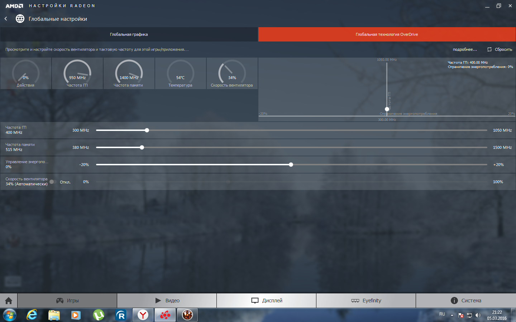Open the round game portrait taskbar icon
The width and height of the screenshot is (516, 322).
click(x=187, y=315)
